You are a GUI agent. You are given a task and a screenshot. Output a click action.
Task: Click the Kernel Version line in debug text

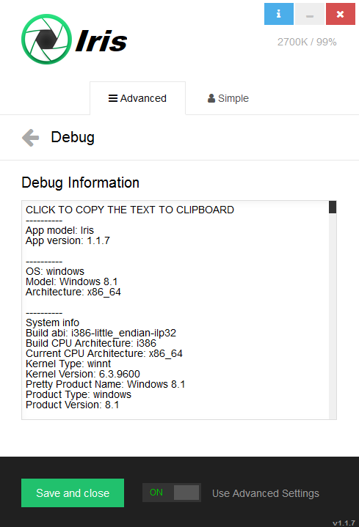83,374
